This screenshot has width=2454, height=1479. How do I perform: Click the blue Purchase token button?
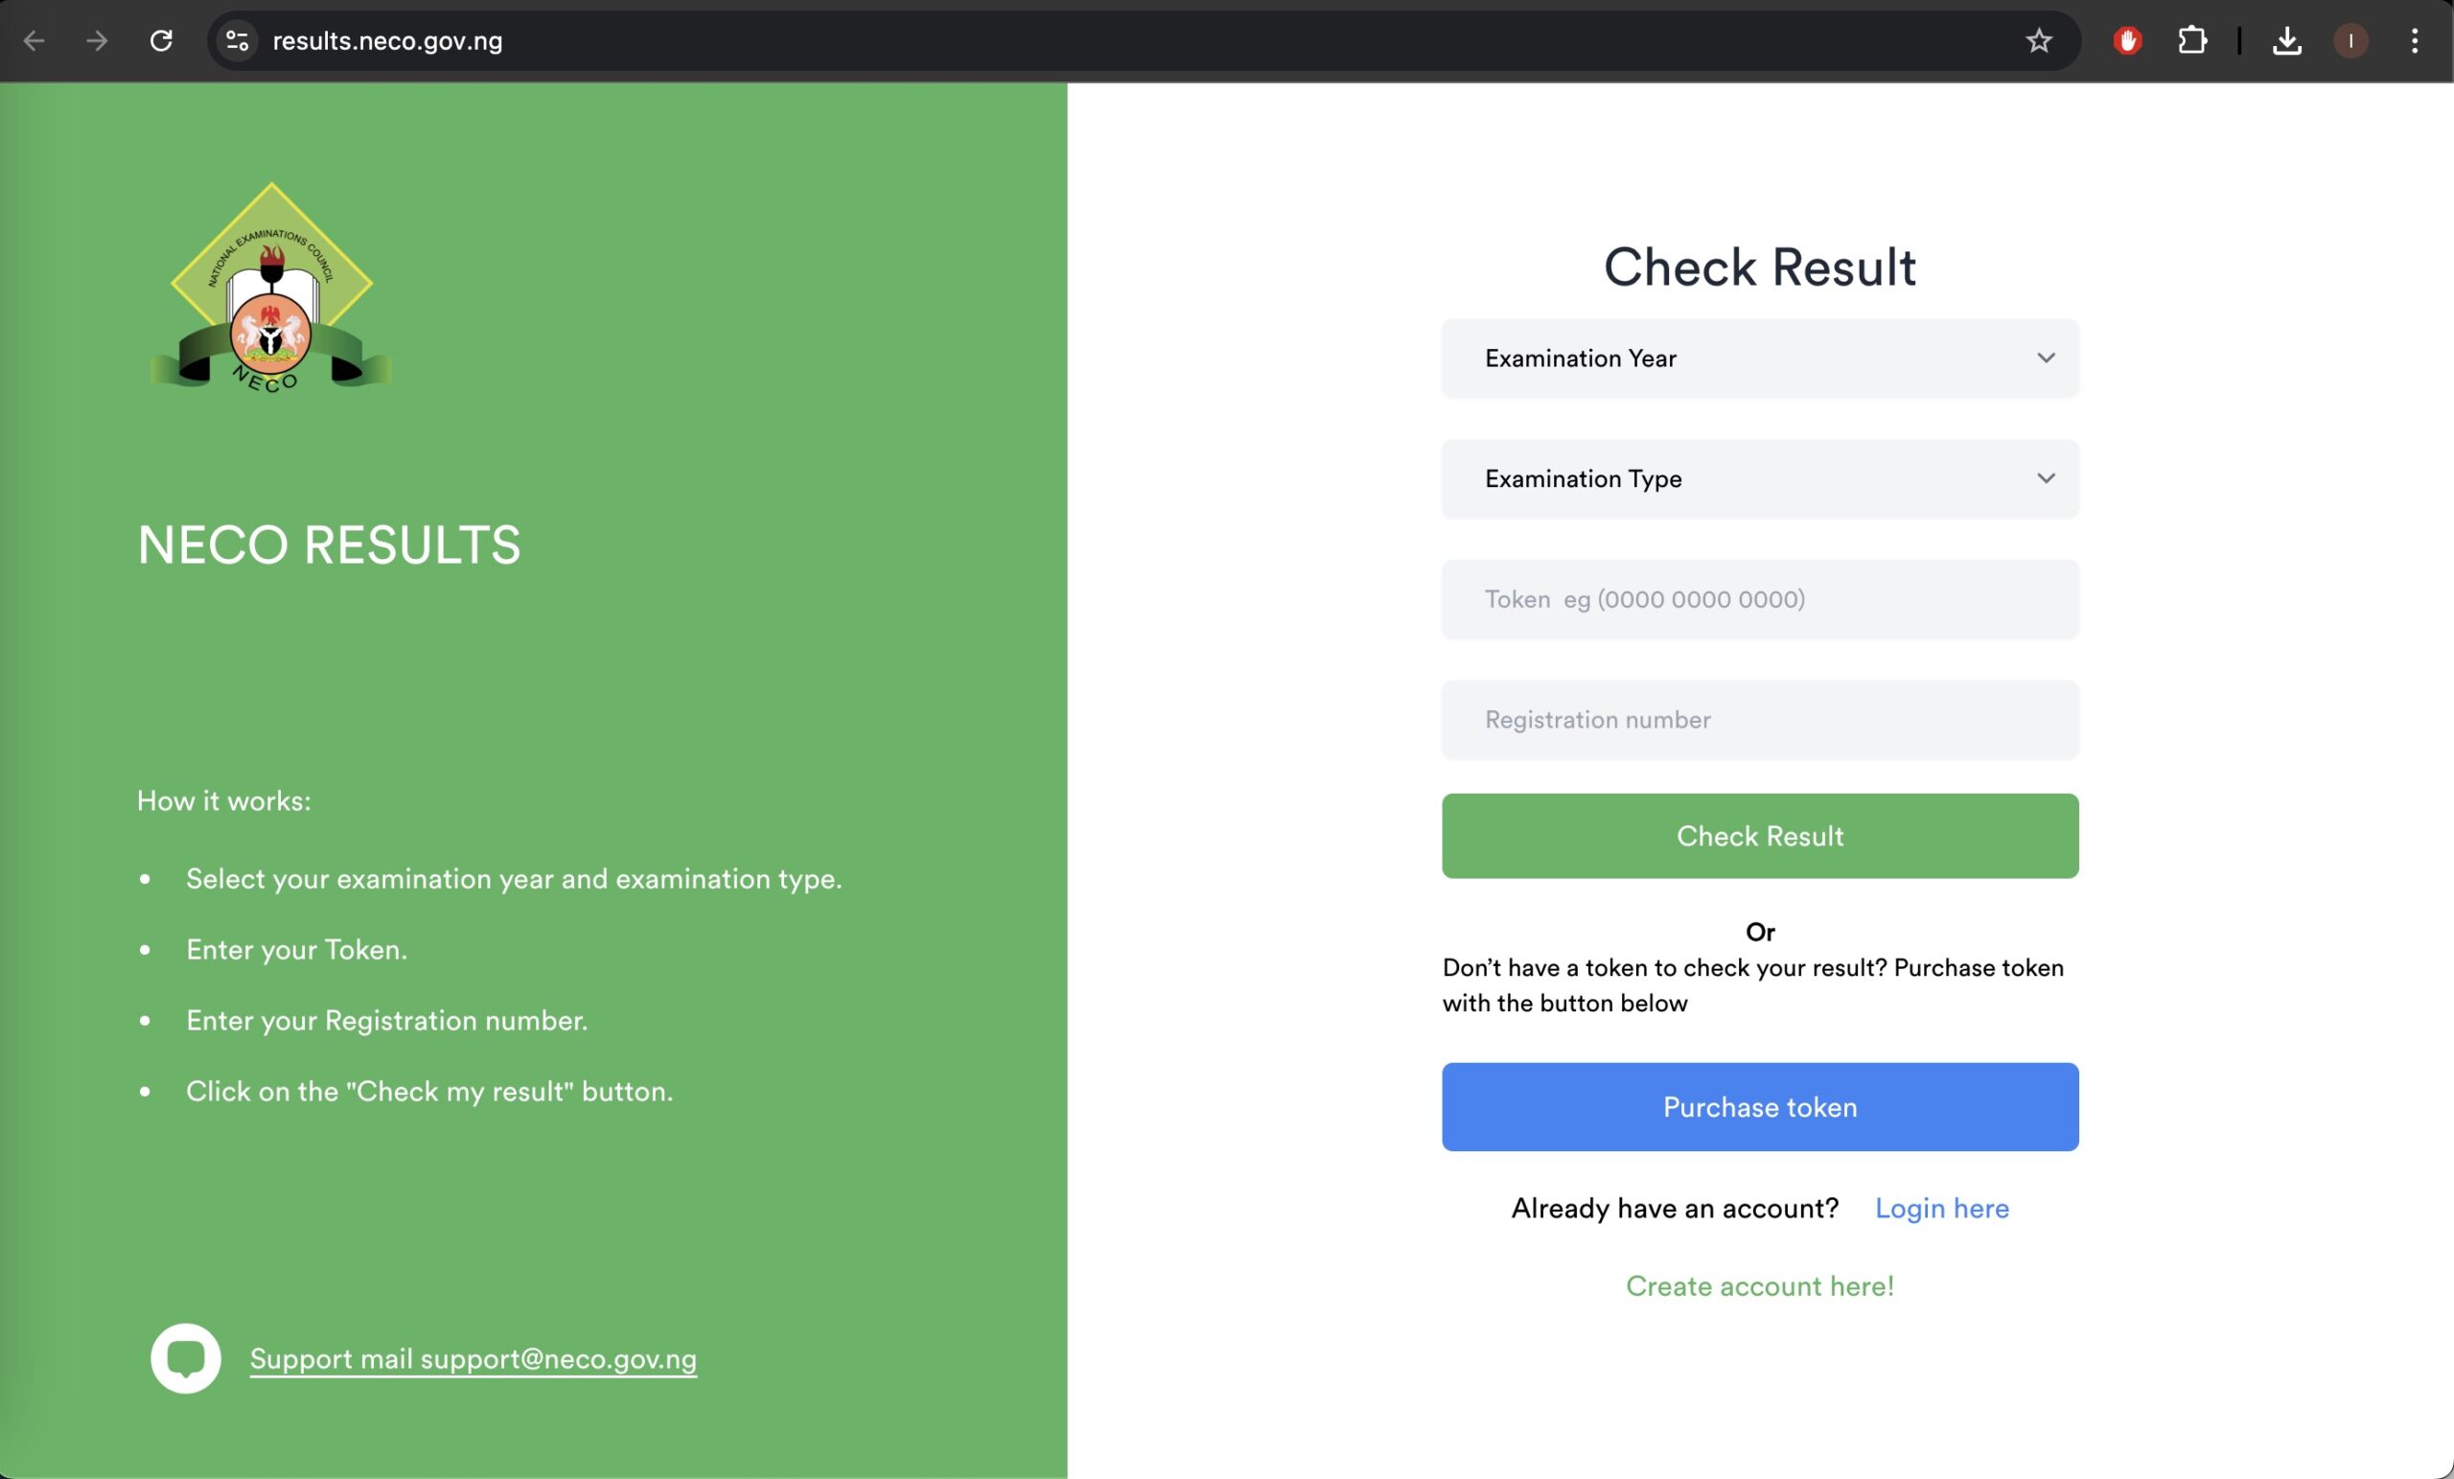tap(1759, 1106)
